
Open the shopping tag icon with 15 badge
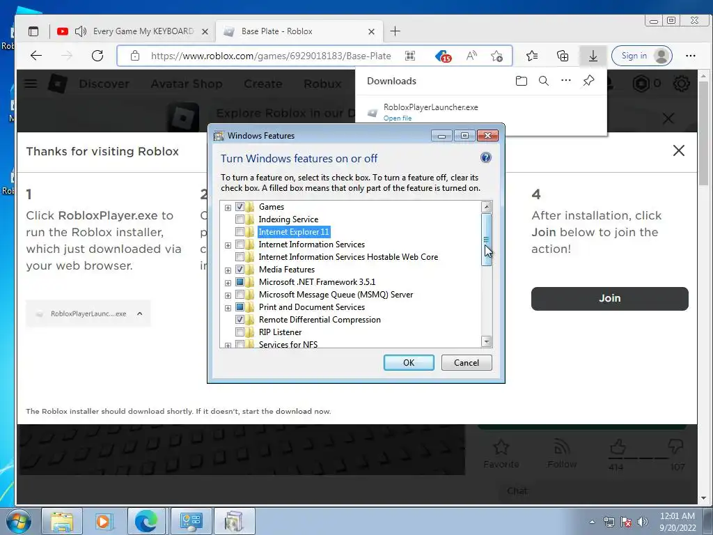coord(443,56)
